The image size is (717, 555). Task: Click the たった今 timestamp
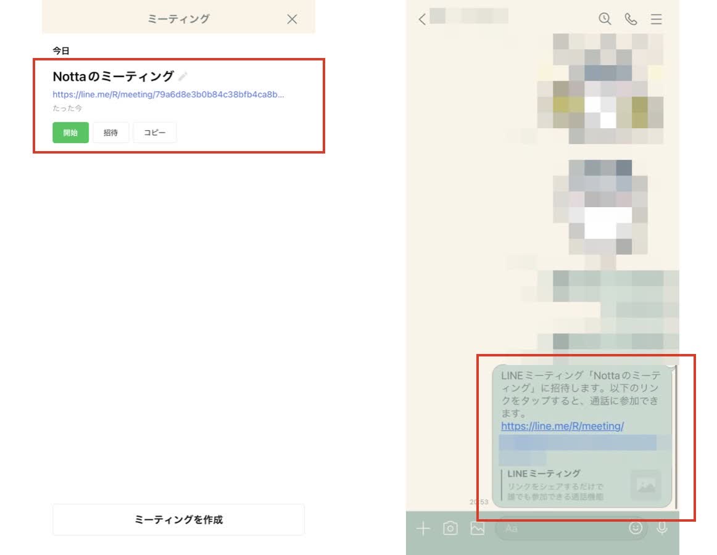point(67,109)
